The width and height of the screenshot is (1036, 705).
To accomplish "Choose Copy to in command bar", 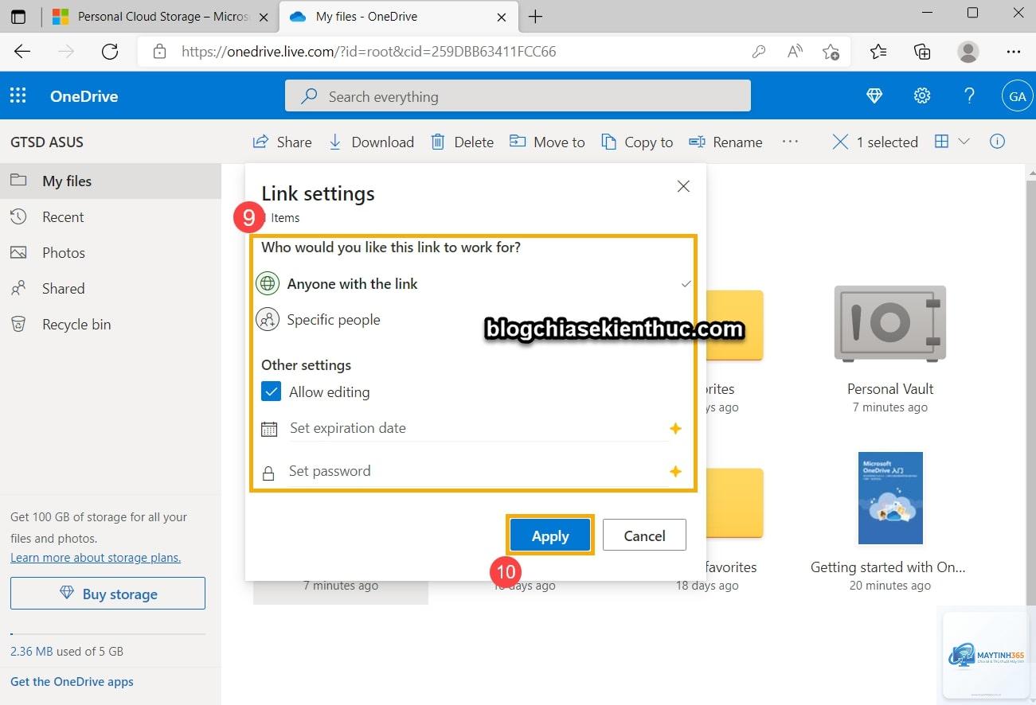I will 637,142.
